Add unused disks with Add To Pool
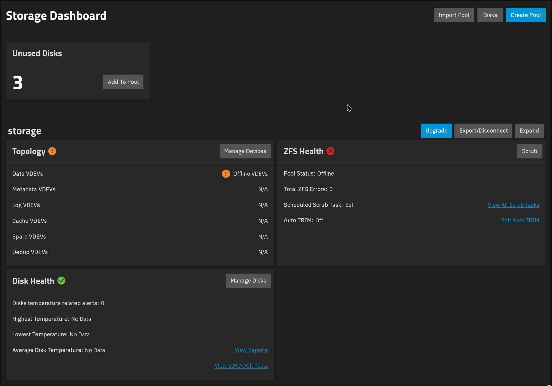Screen dimensions: 552x386 click(x=123, y=82)
